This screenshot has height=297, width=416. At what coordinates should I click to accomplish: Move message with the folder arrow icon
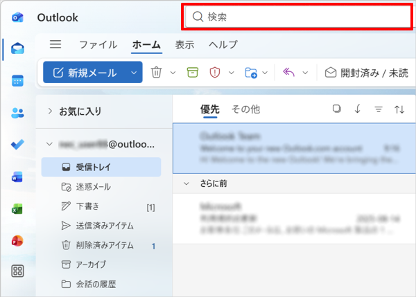(251, 73)
